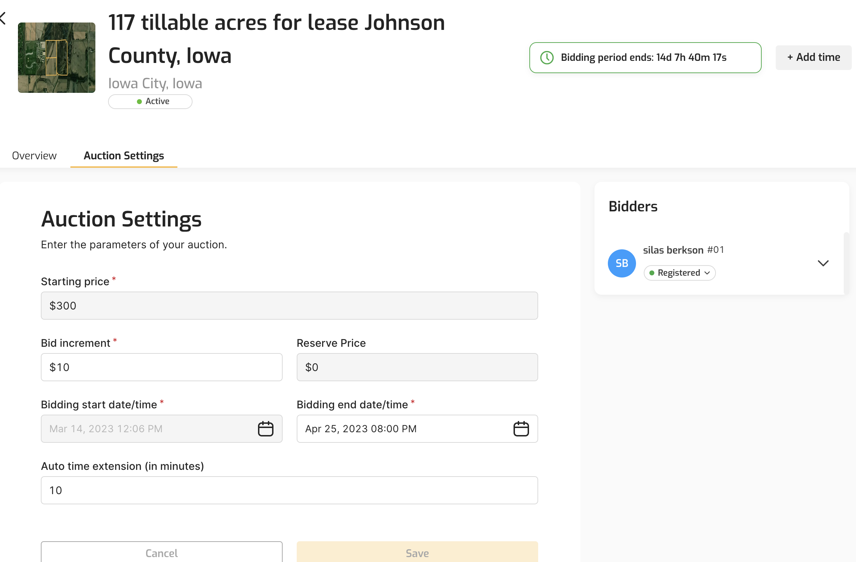Viewport: 856px width, 562px height.
Task: Switch to the Overview tab
Action: 34,155
